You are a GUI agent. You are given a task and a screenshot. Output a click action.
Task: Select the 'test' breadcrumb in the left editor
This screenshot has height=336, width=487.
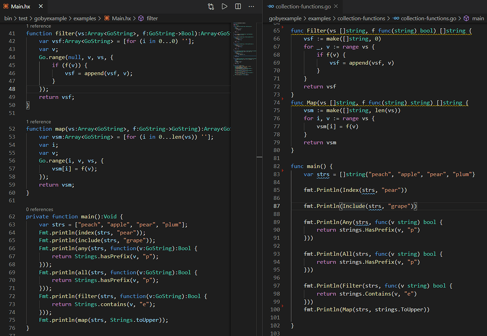(x=23, y=19)
